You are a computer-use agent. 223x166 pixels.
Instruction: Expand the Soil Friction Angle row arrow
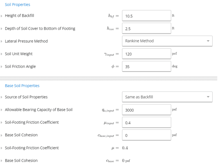click(1, 67)
